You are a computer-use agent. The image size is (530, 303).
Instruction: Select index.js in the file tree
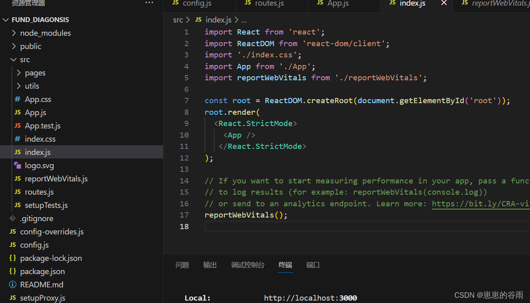coord(82,152)
